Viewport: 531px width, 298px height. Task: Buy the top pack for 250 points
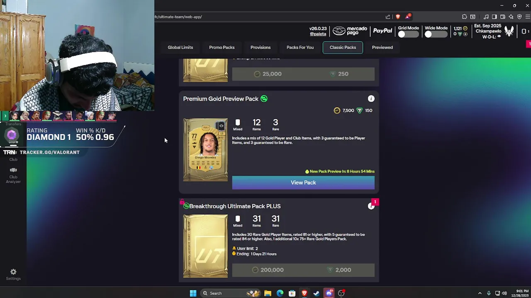(x=339, y=74)
